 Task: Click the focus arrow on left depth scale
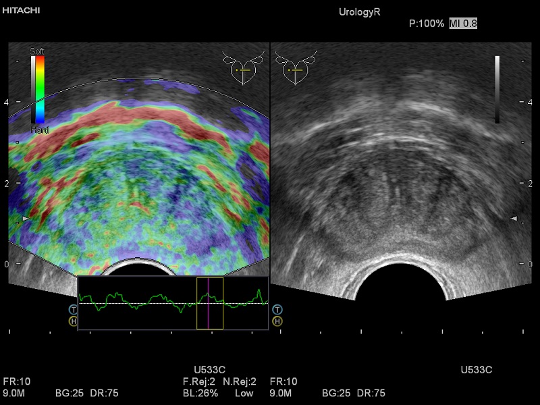point(26,219)
